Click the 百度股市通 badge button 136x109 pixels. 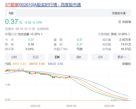(119, 13)
